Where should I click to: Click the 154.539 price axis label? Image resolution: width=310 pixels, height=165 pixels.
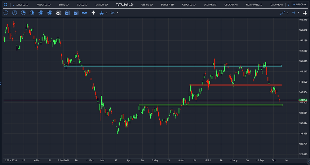304,51
